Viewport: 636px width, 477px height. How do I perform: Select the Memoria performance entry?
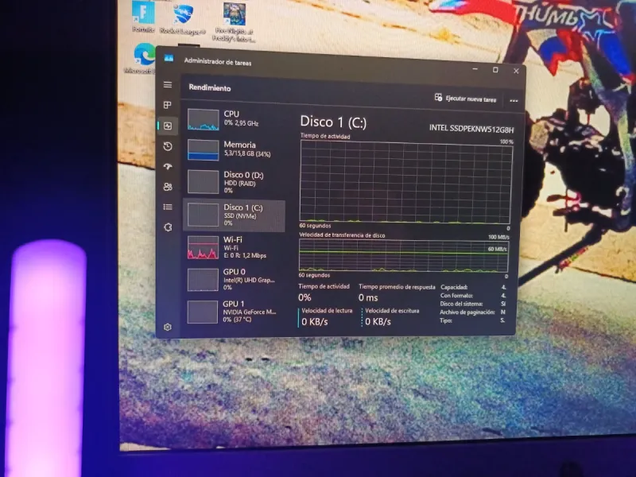234,149
